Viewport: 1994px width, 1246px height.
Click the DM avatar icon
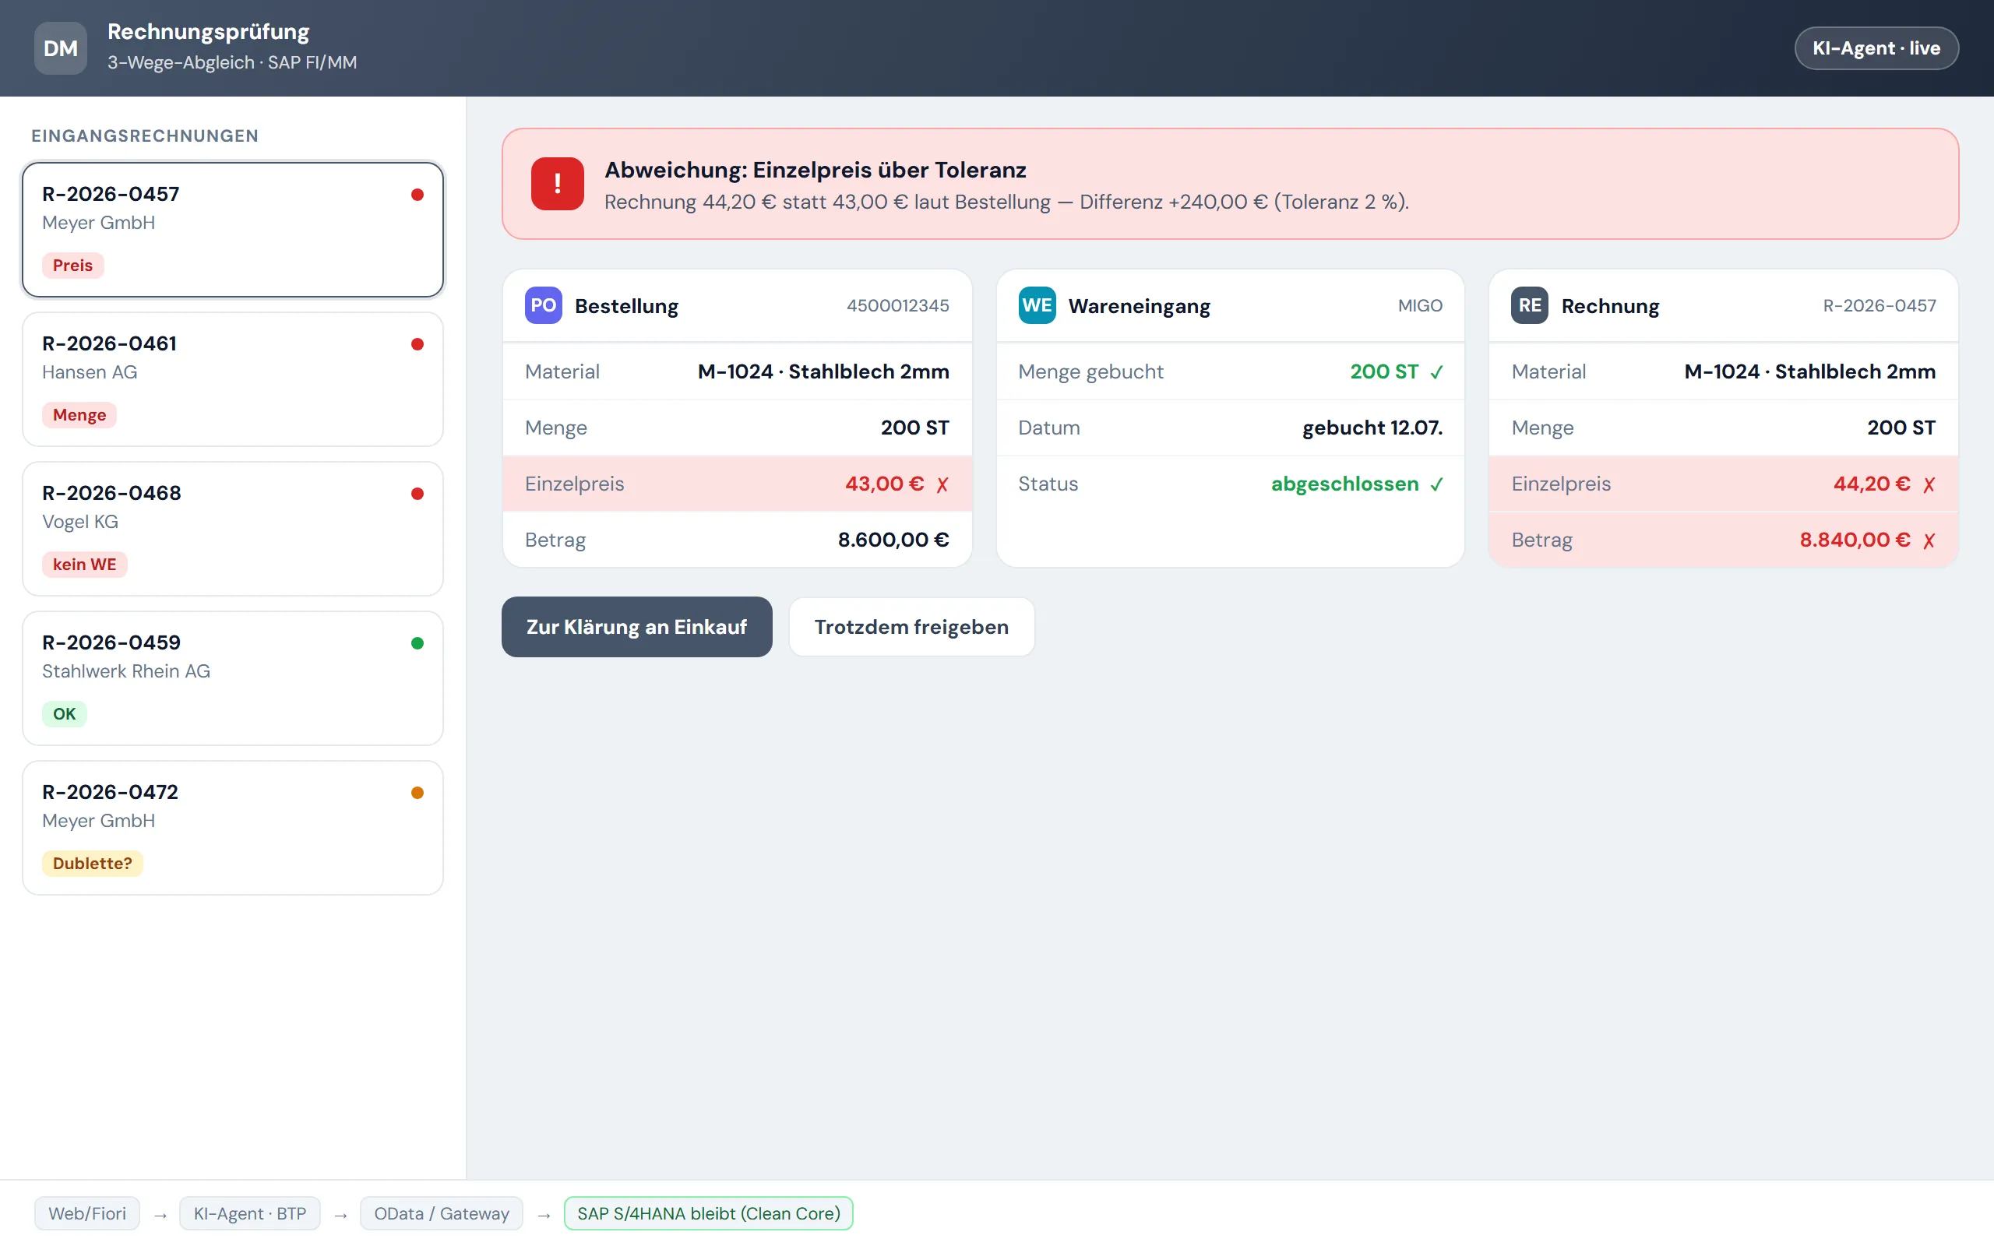point(60,48)
